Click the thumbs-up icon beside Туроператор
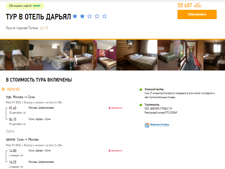 pyautogui.click(x=141, y=105)
